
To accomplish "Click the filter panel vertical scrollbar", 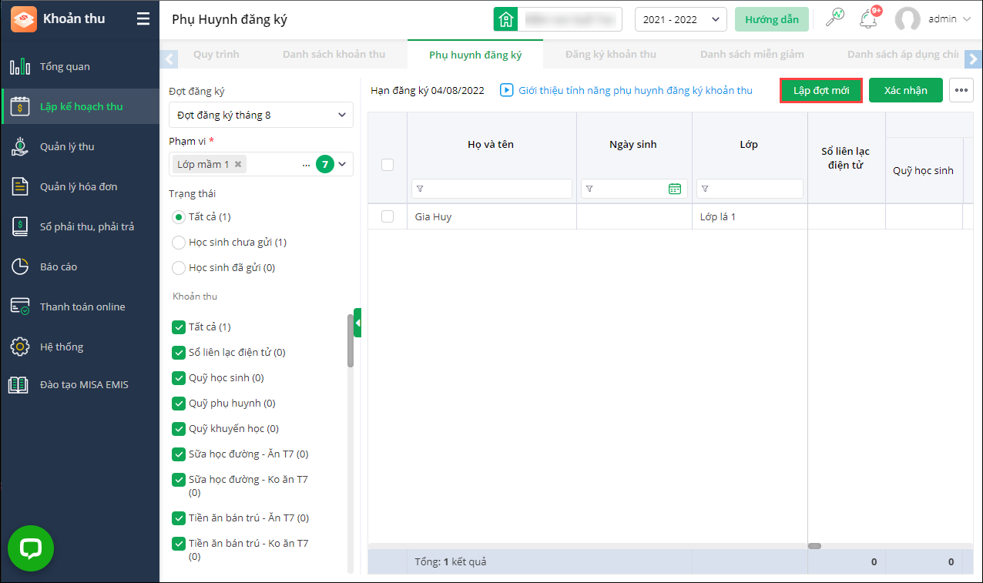I will click(351, 341).
